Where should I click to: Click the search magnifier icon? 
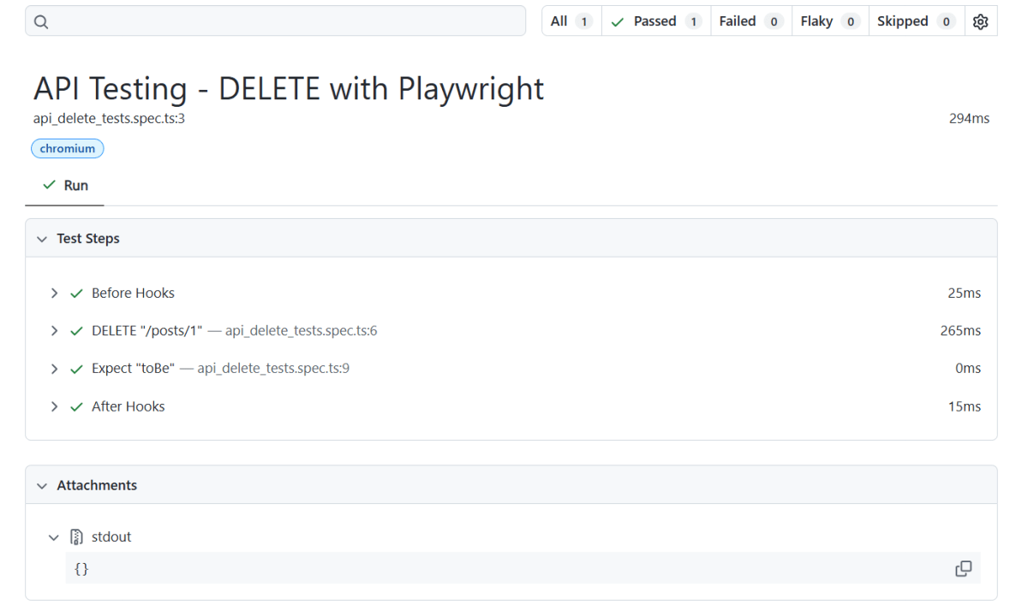click(x=41, y=22)
